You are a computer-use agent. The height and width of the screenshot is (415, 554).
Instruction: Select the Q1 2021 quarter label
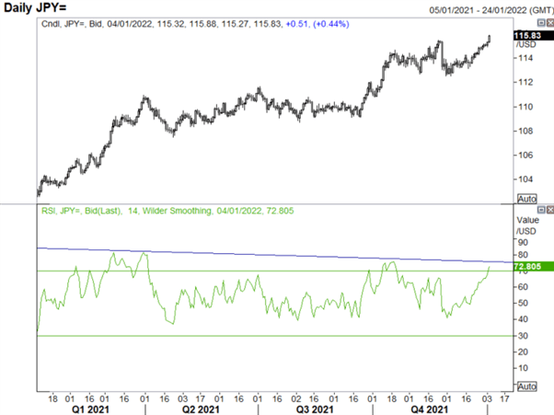pos(90,409)
